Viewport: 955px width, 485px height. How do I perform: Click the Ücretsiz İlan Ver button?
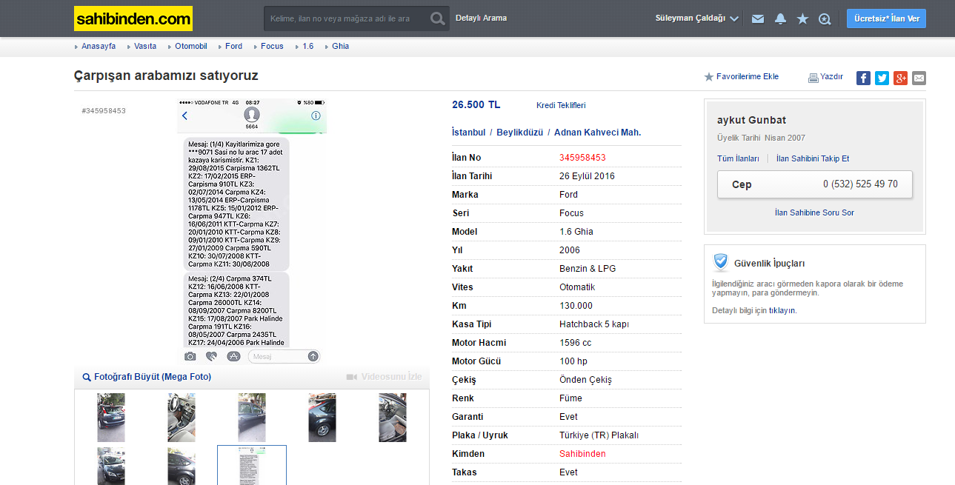click(x=886, y=19)
